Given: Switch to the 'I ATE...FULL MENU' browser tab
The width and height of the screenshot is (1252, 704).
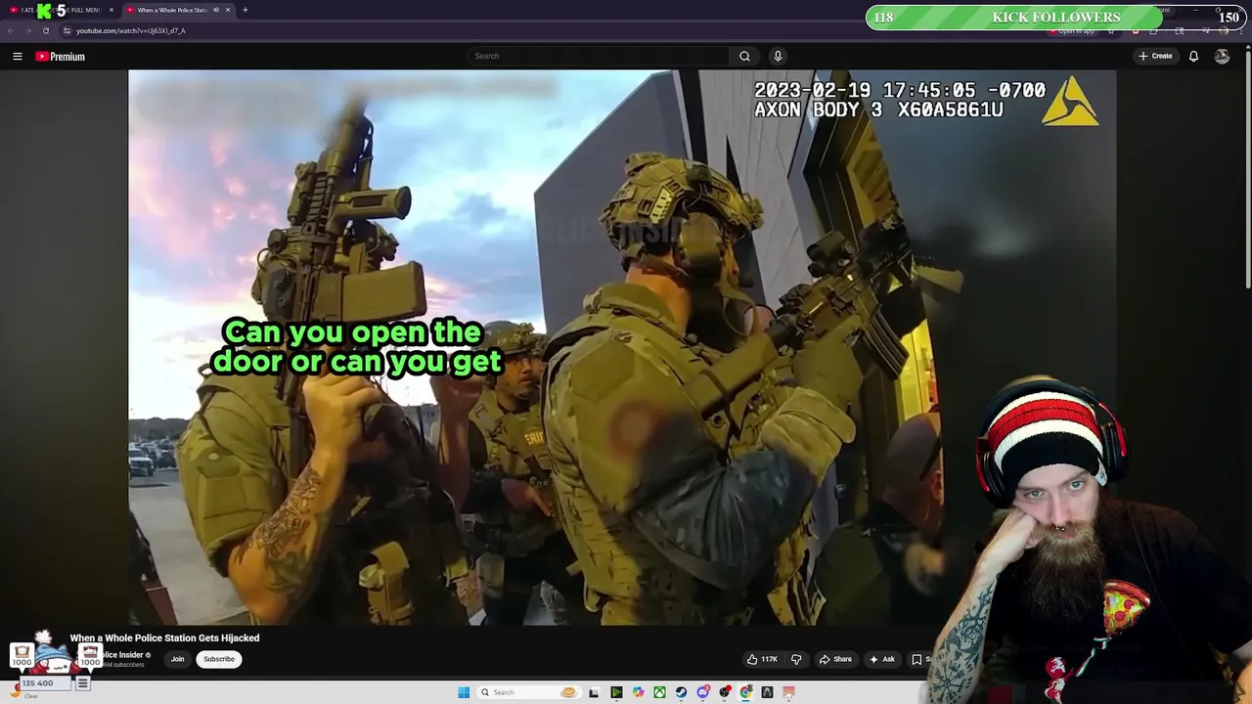Looking at the screenshot, I should pos(61,10).
